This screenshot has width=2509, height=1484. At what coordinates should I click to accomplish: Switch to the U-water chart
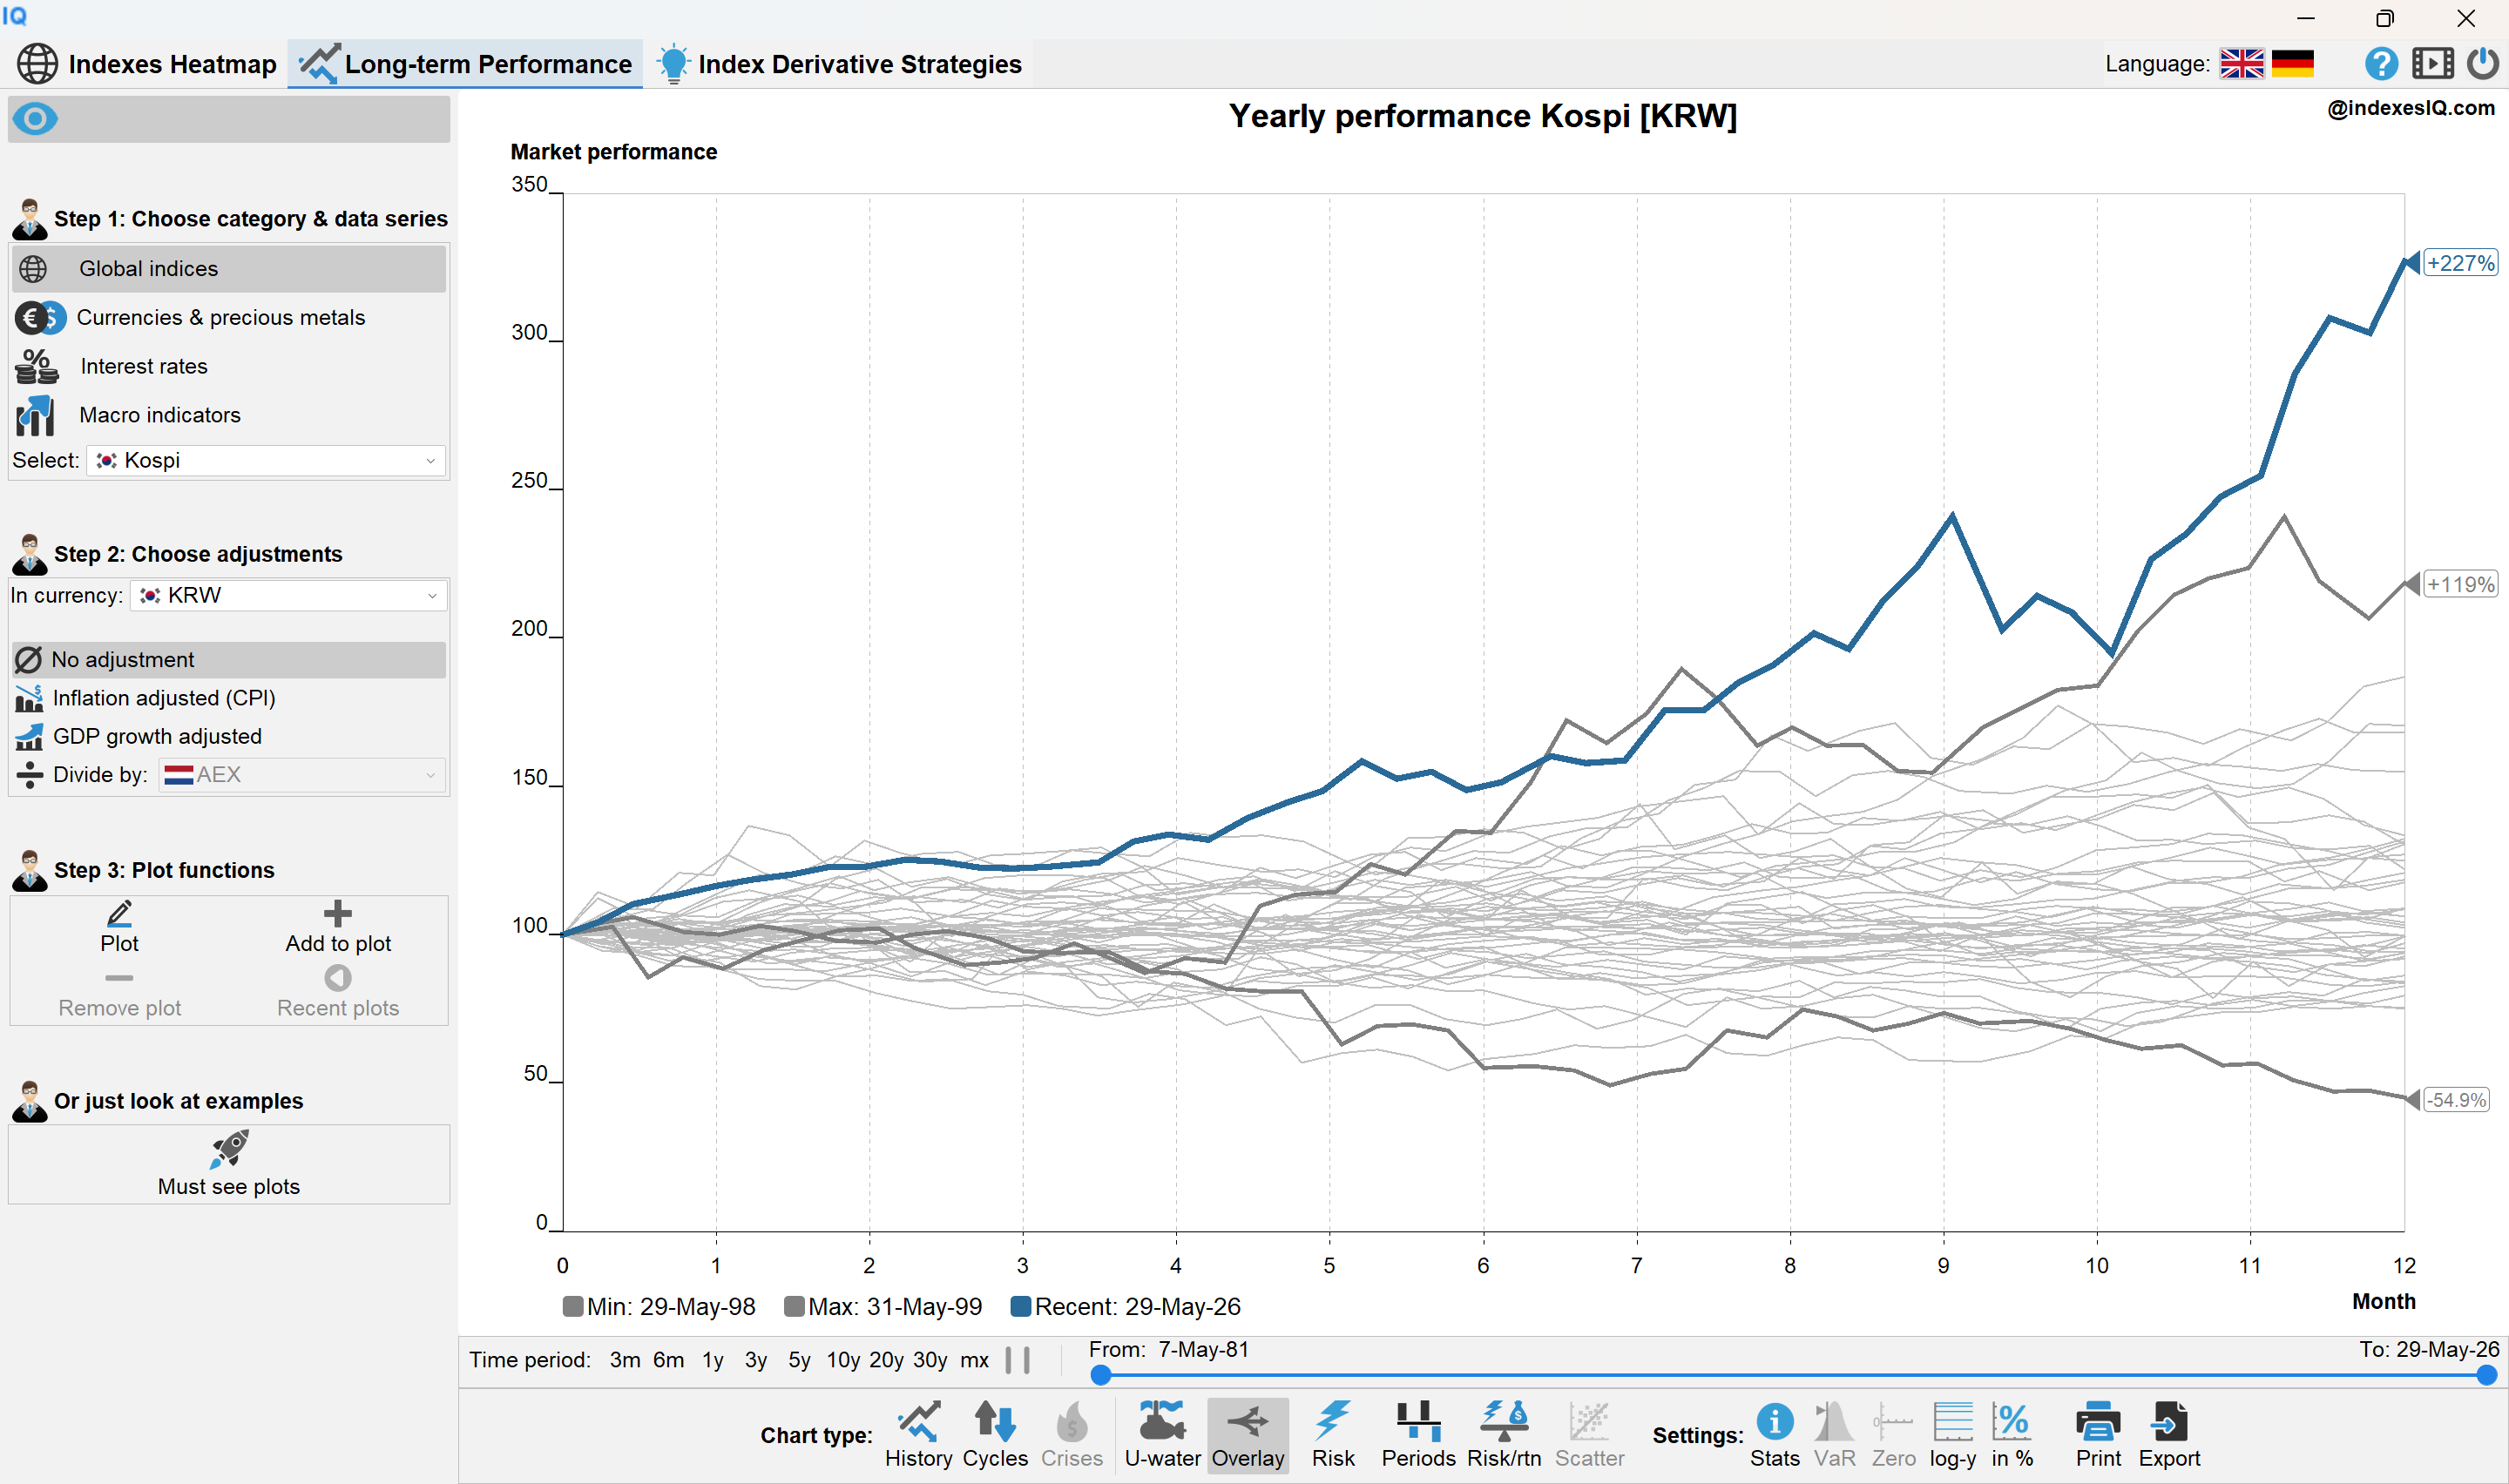(1162, 1434)
